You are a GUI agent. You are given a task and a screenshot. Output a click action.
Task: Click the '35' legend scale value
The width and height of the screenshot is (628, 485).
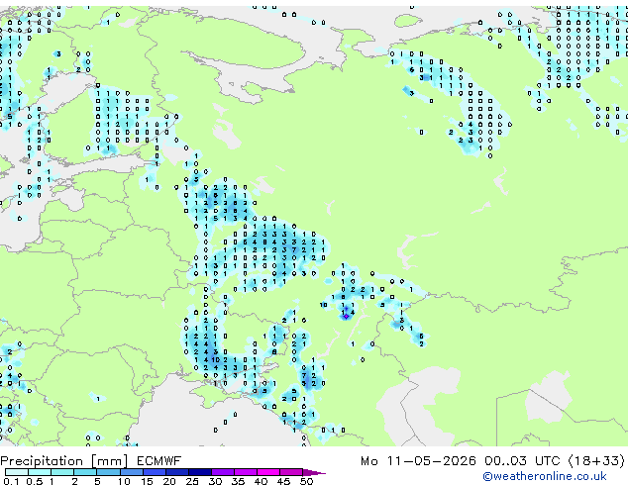pyautogui.click(x=239, y=481)
